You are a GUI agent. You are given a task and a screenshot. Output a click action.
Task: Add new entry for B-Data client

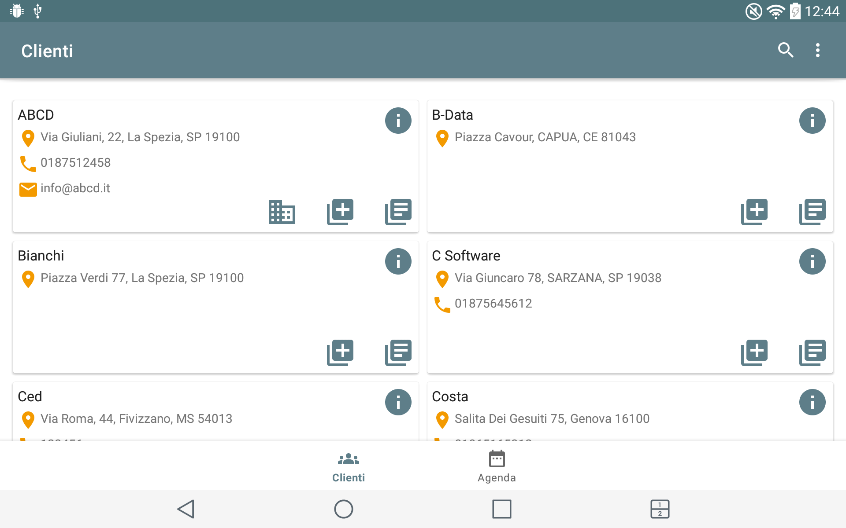[754, 212]
